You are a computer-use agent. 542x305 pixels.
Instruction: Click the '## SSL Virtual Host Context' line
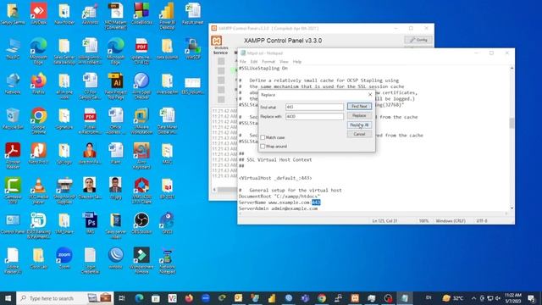[x=275, y=160]
